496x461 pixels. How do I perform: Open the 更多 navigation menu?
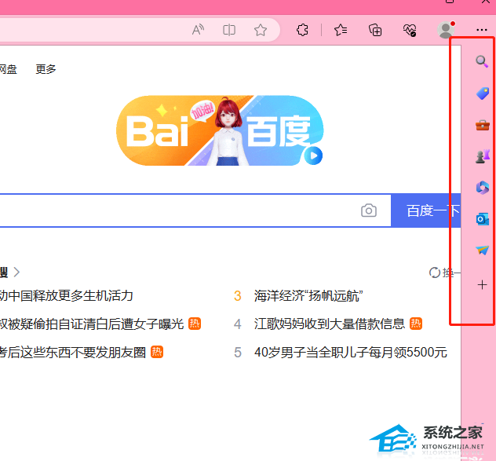pyautogui.click(x=46, y=68)
